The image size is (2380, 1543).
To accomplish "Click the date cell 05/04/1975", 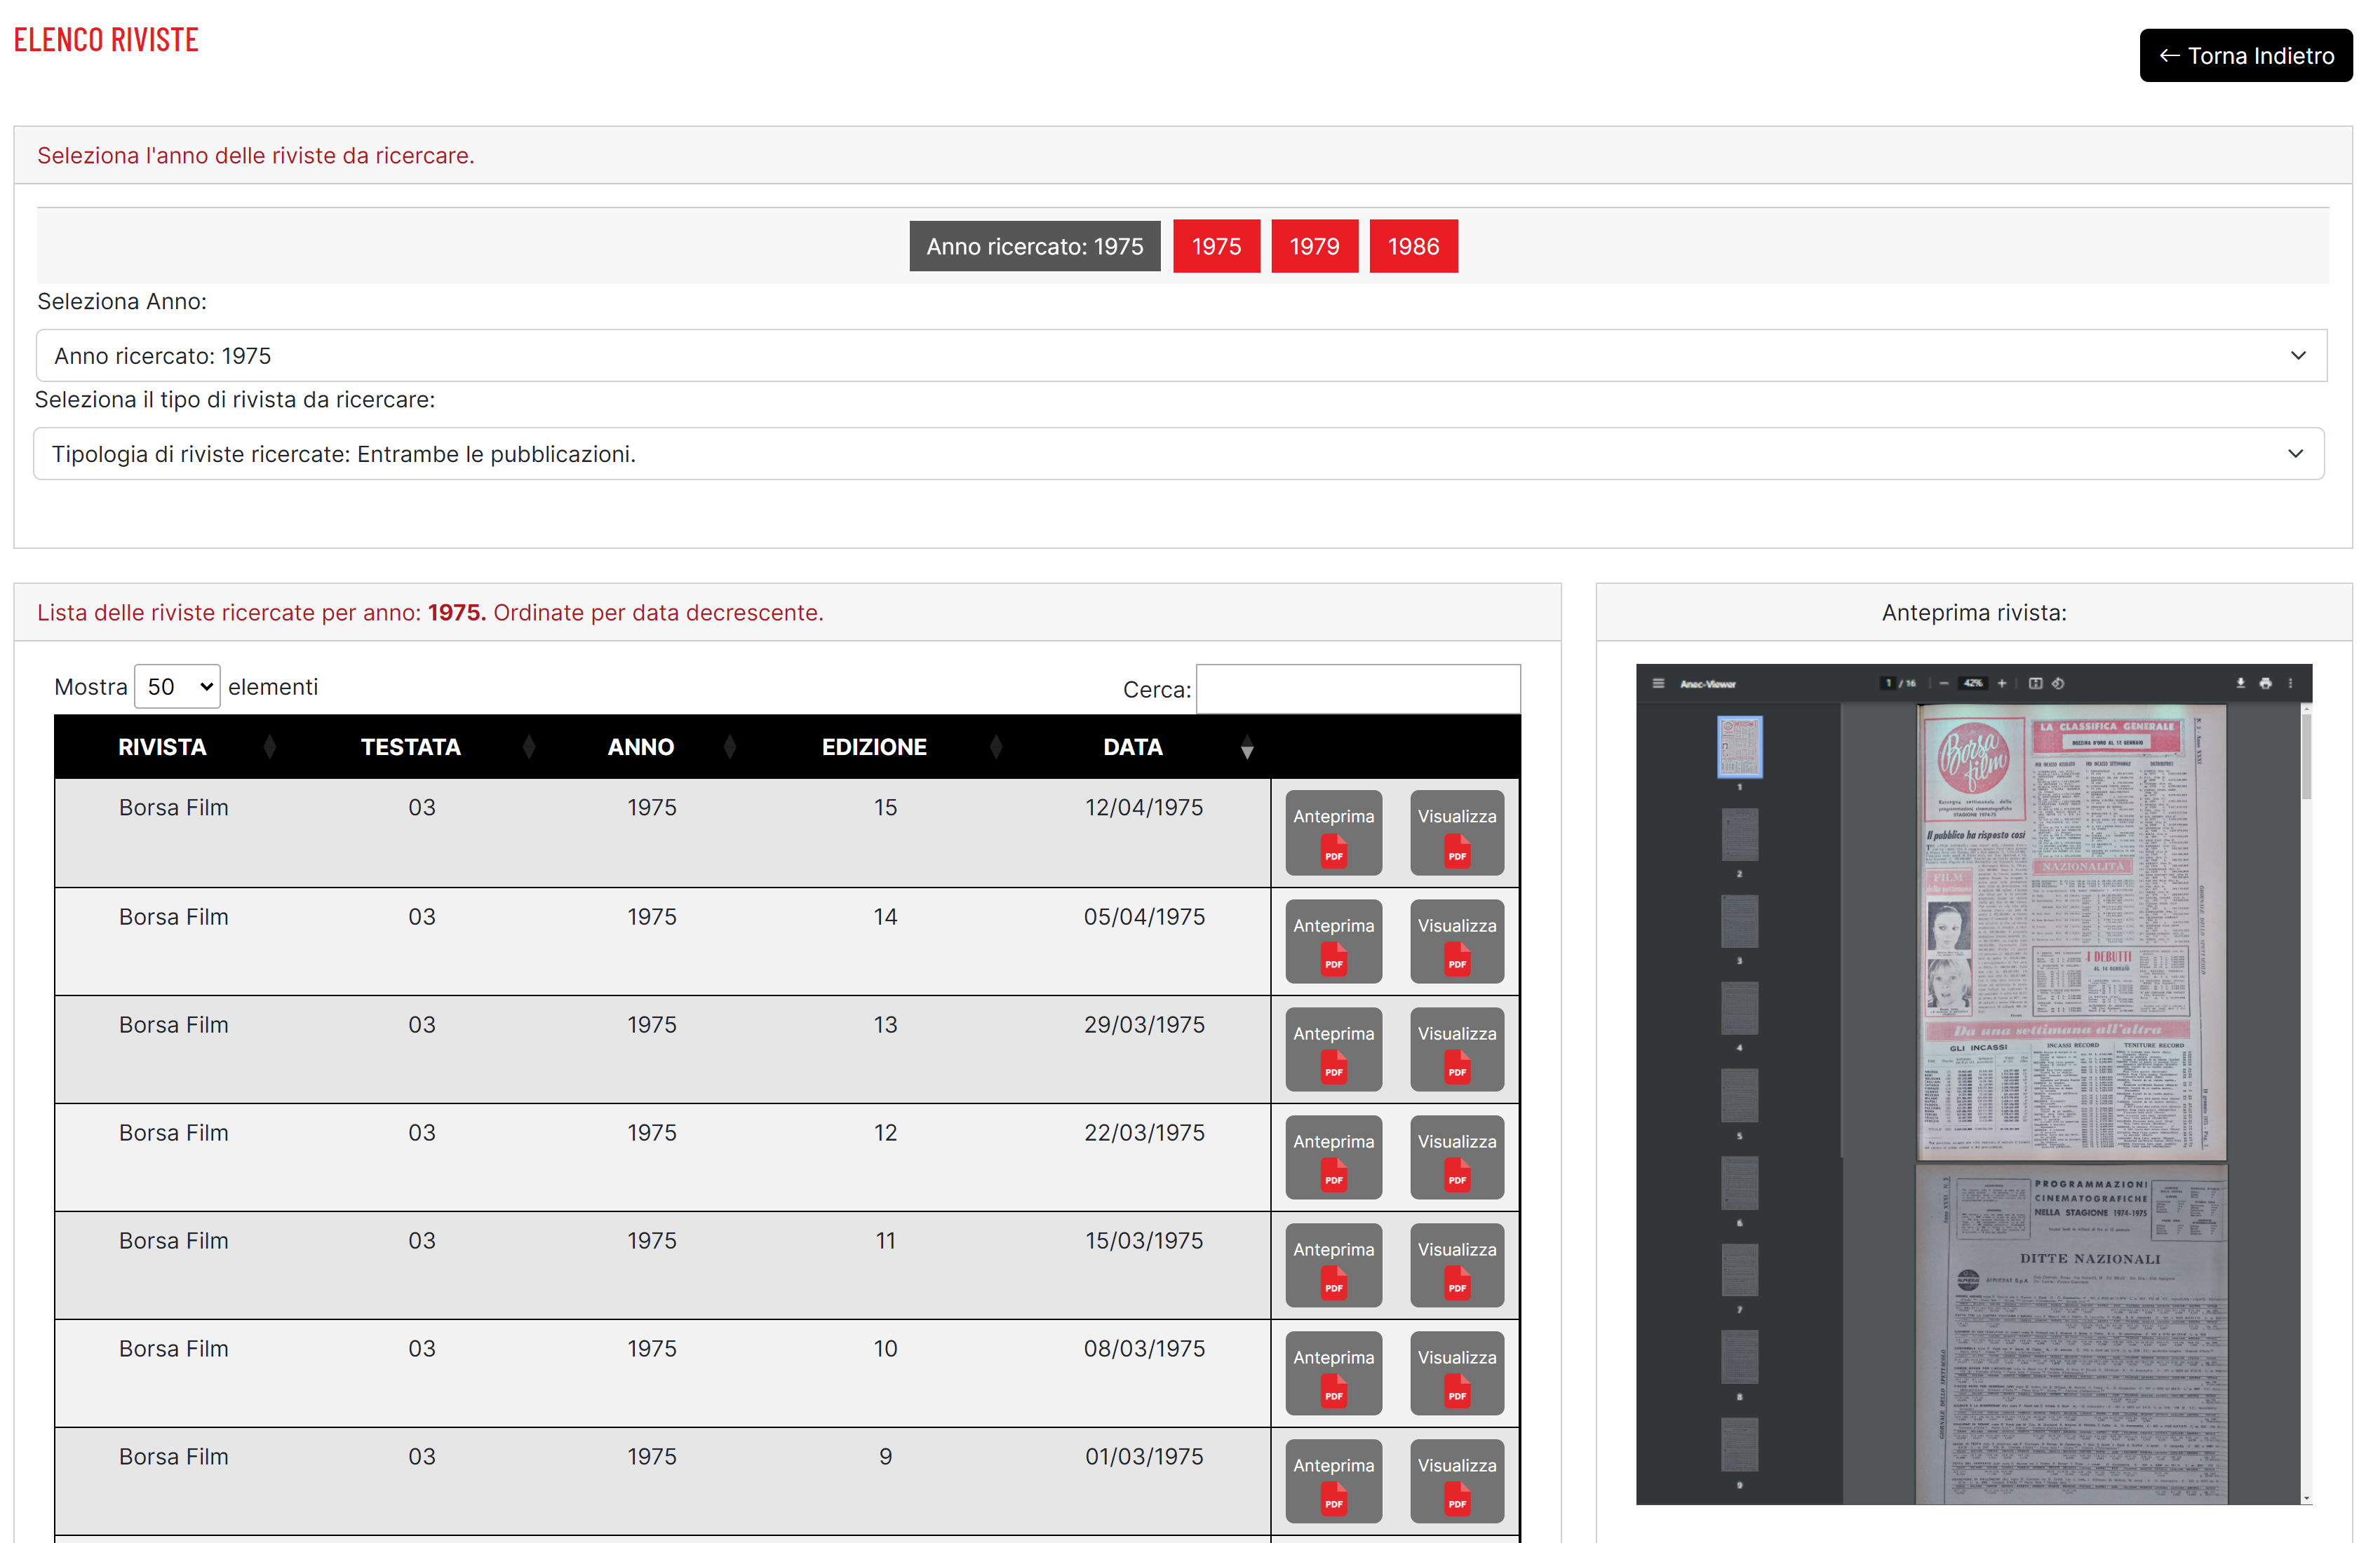I will (1144, 916).
